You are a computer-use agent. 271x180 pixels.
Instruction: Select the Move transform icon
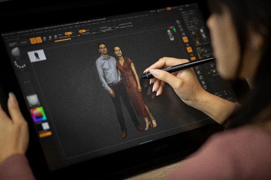[44, 39]
